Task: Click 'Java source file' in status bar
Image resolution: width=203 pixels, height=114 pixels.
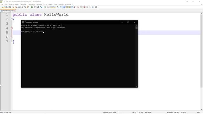Action: 5,113
